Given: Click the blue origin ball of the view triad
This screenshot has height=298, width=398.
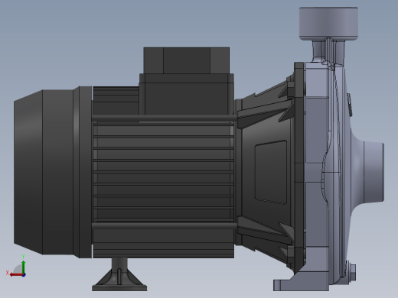Looking at the screenshot, I should (x=24, y=275).
